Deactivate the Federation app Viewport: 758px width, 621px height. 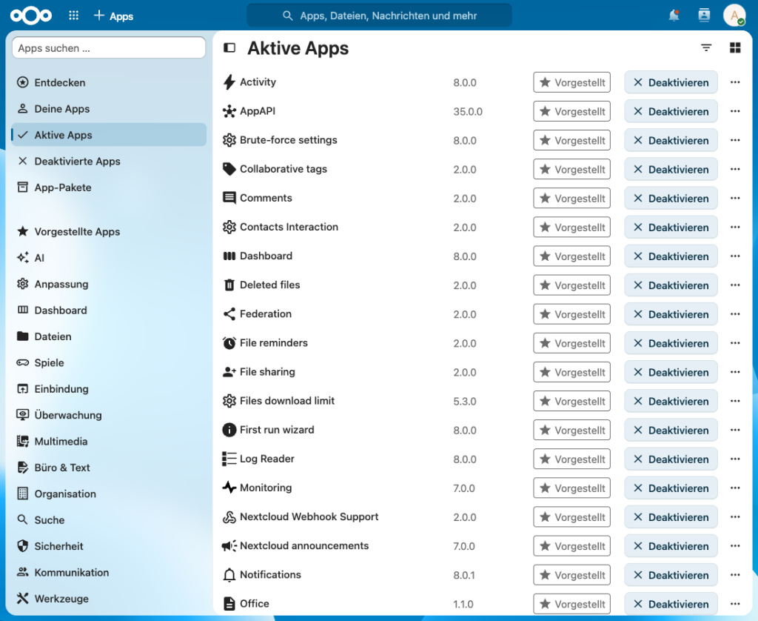[x=671, y=314]
